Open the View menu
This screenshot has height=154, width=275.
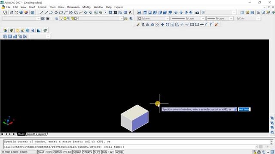(x=23, y=7)
